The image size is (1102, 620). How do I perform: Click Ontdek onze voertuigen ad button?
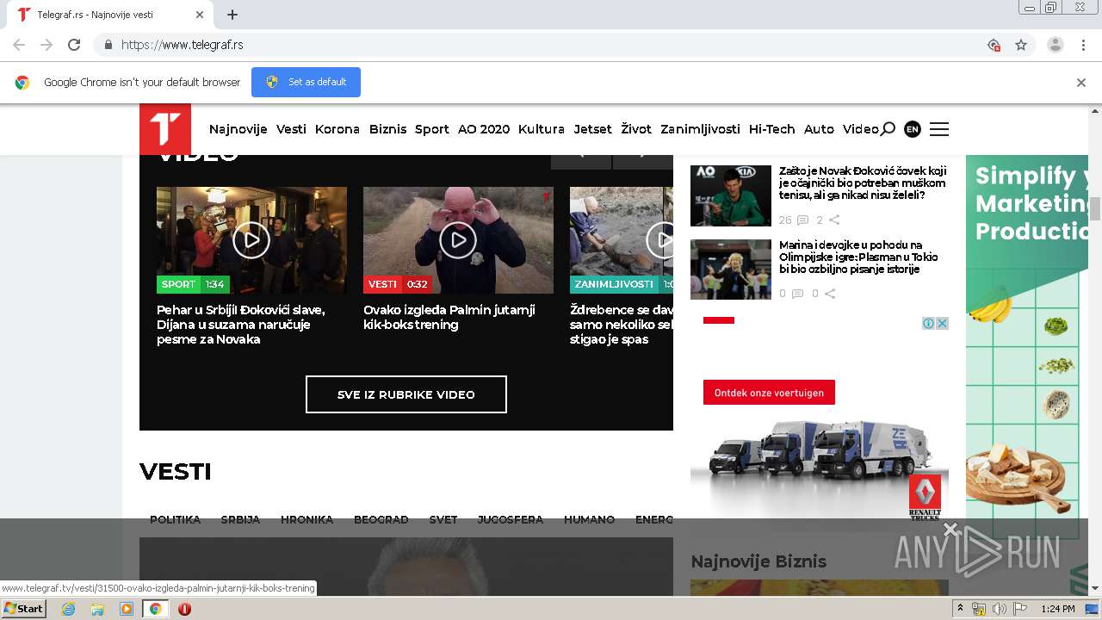[x=769, y=393]
